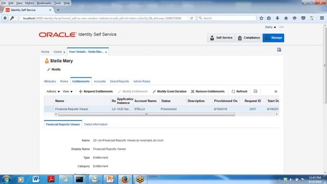The image size is (327, 184).
Task: Open the Attributes tab
Action: [x=50, y=81]
